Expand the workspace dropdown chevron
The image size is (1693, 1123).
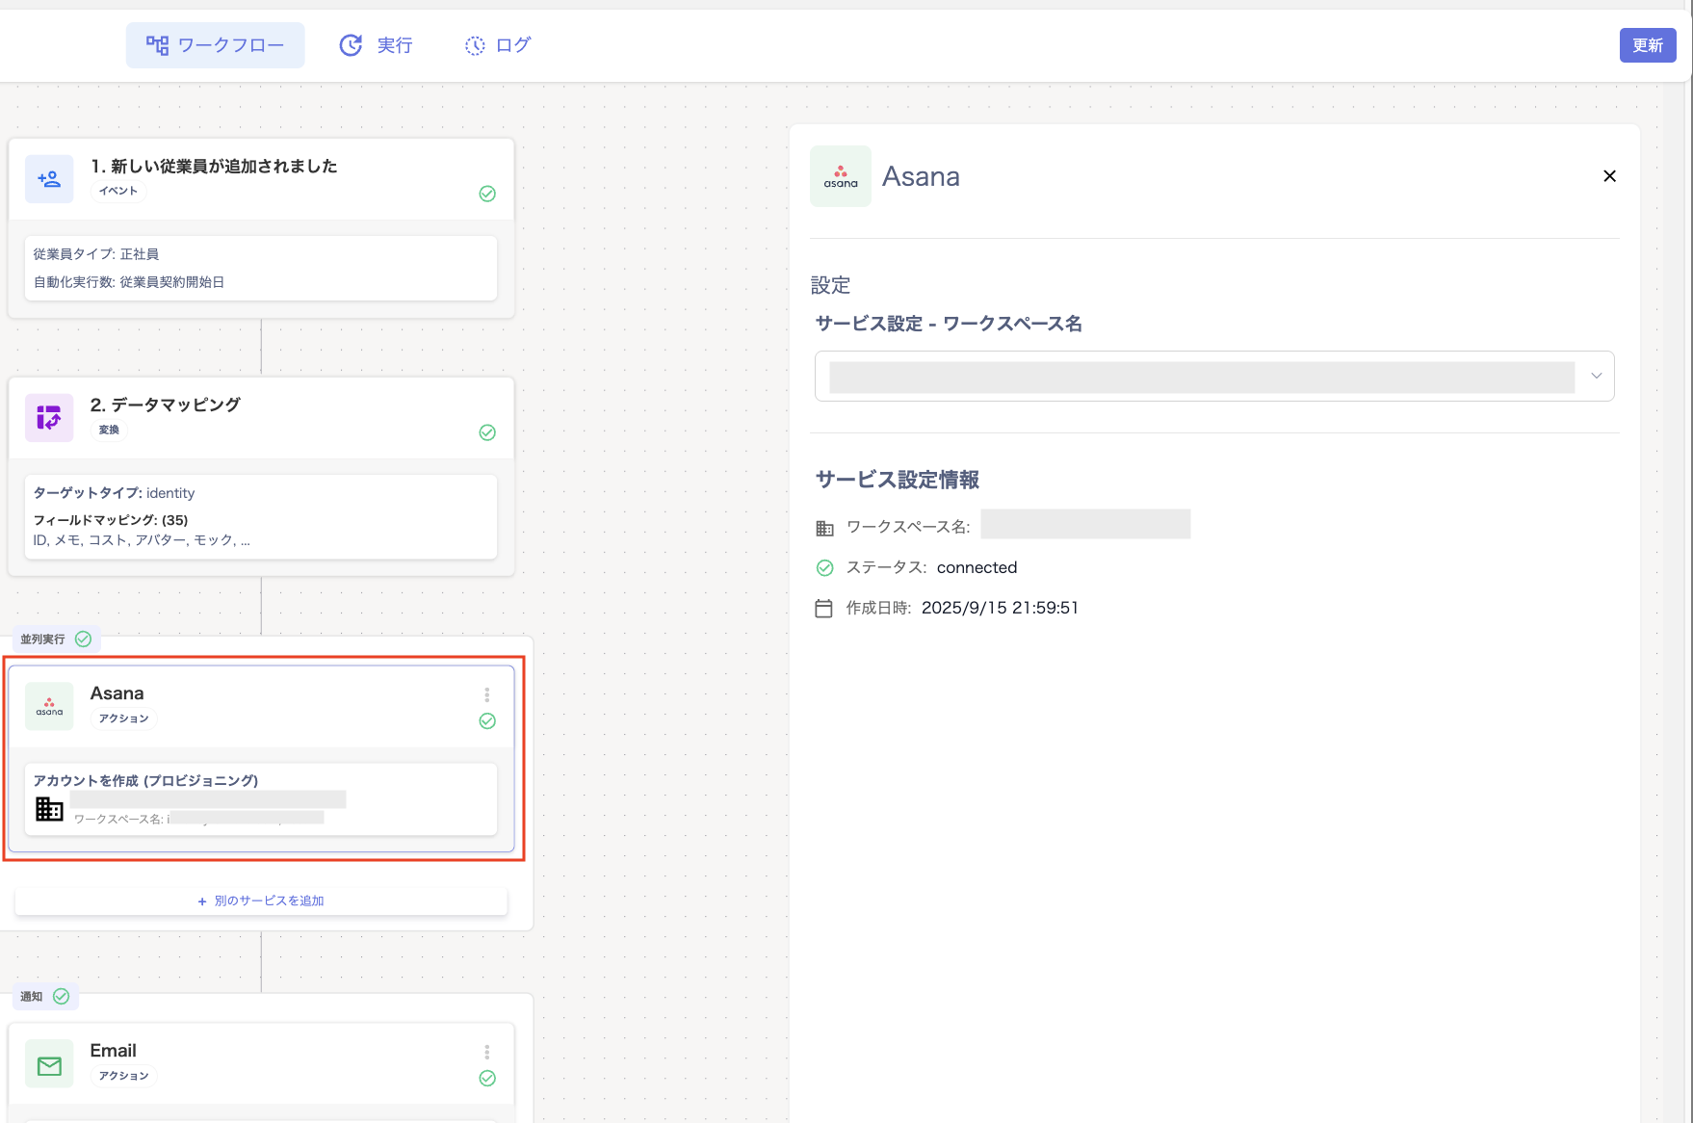pyautogui.click(x=1596, y=376)
